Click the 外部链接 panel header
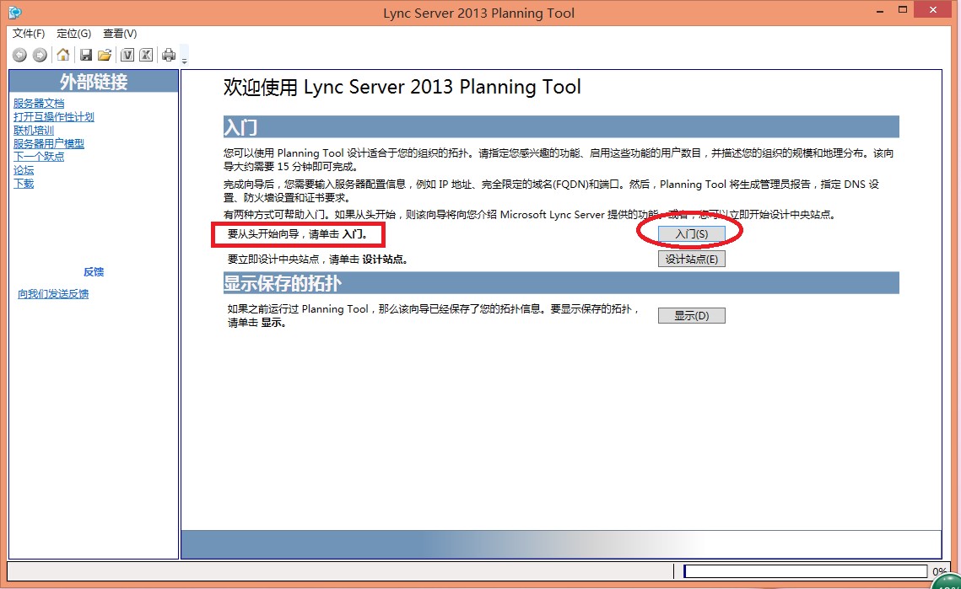 click(x=94, y=82)
